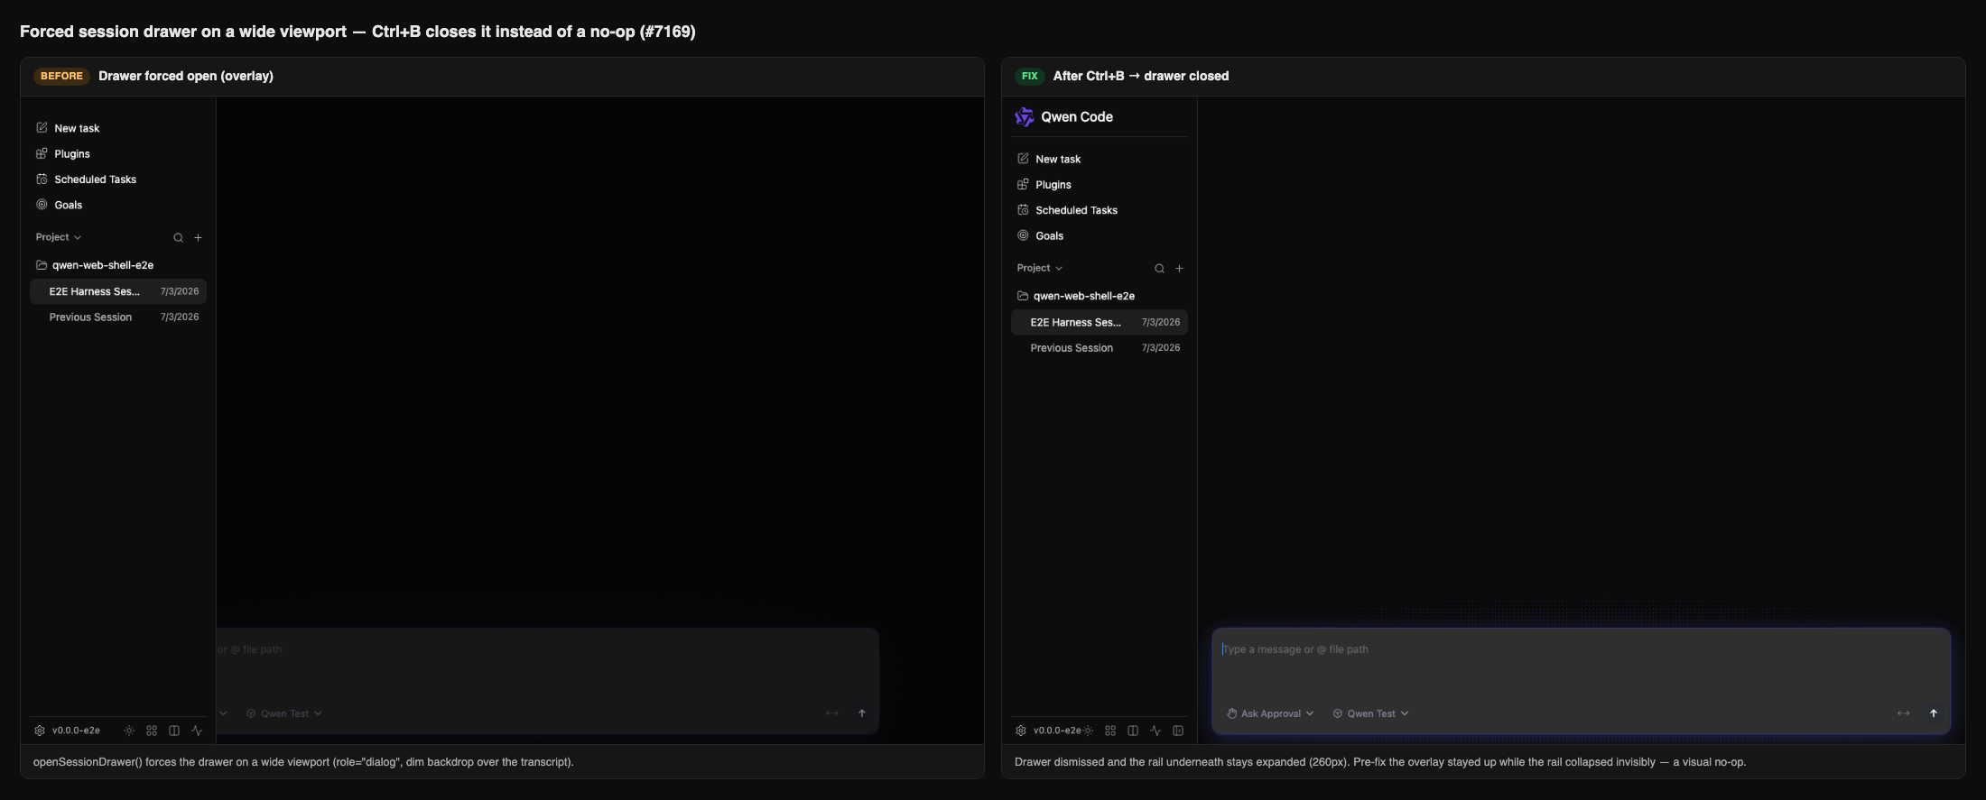Image resolution: width=1986 pixels, height=800 pixels.
Task: Add a project with plus icon in FIX pane
Action: click(x=1179, y=269)
